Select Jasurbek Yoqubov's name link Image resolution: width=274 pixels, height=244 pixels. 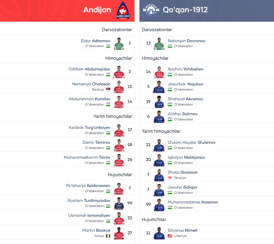click(185, 84)
